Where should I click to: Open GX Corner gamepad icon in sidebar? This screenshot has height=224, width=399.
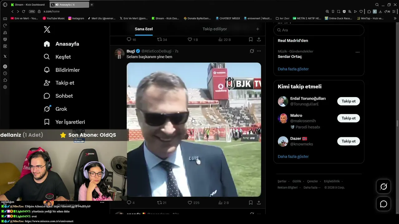5,19
